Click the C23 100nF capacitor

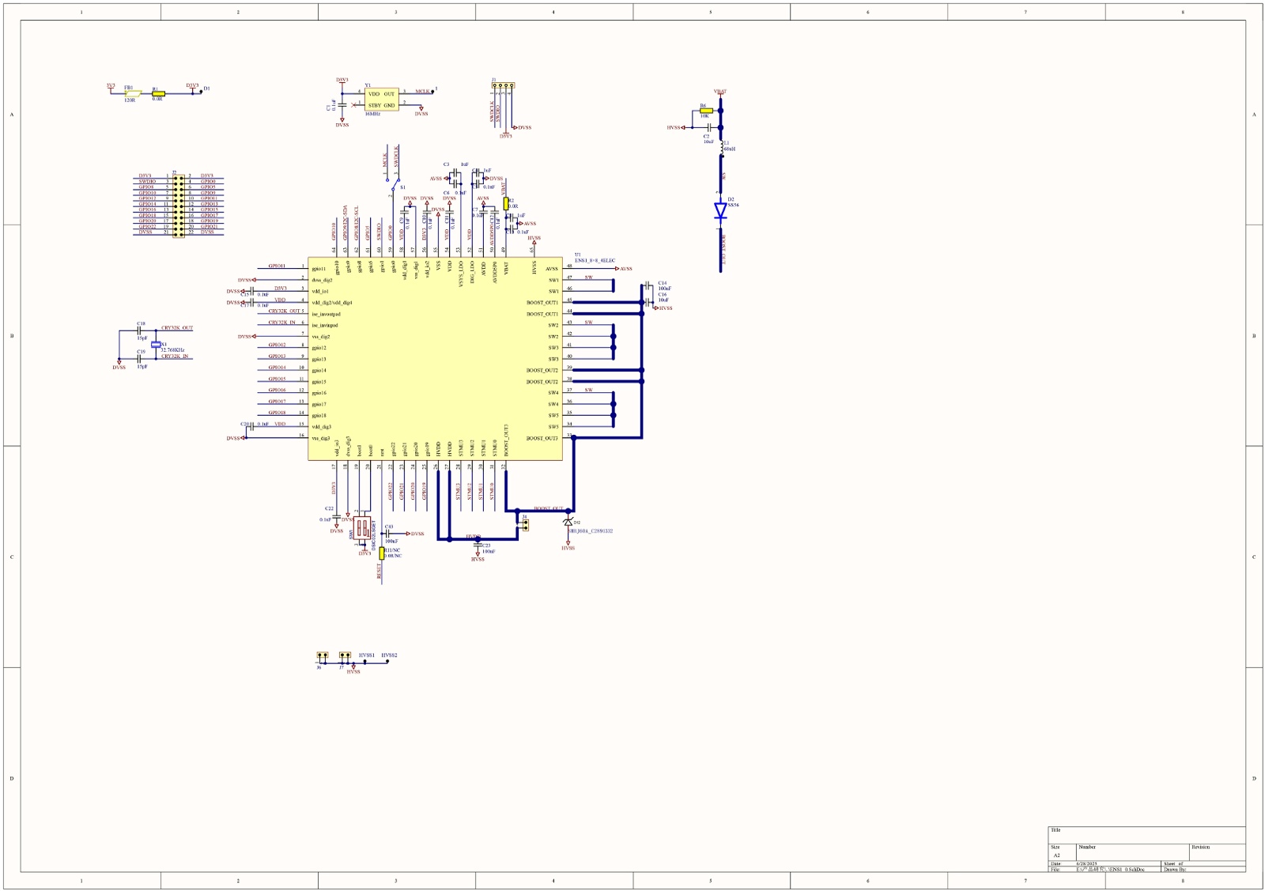(x=478, y=546)
